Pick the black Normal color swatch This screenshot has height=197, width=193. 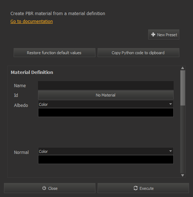(x=106, y=160)
